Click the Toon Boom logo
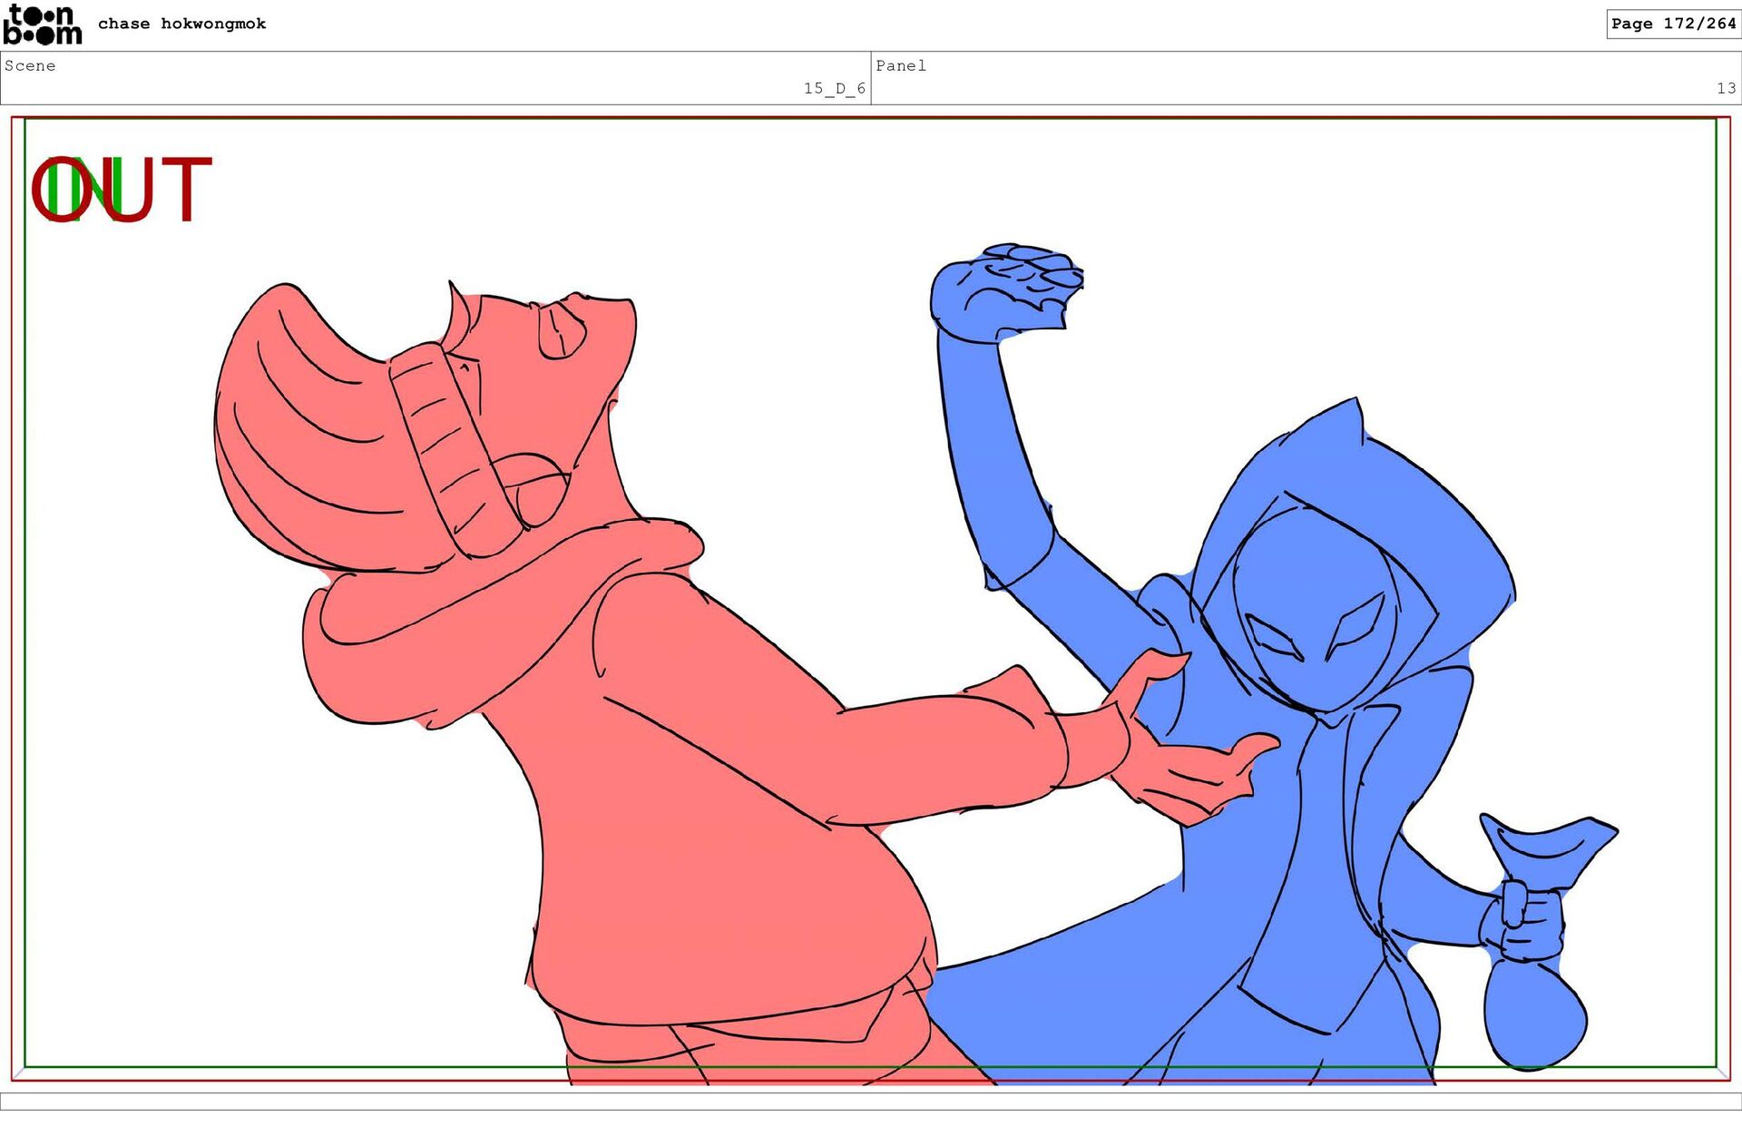The width and height of the screenshot is (1742, 1127). 42,24
